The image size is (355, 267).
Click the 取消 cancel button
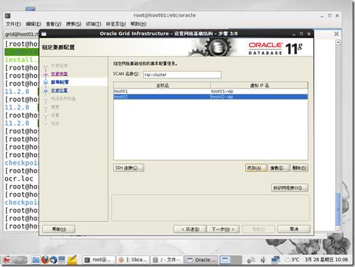point(294,230)
